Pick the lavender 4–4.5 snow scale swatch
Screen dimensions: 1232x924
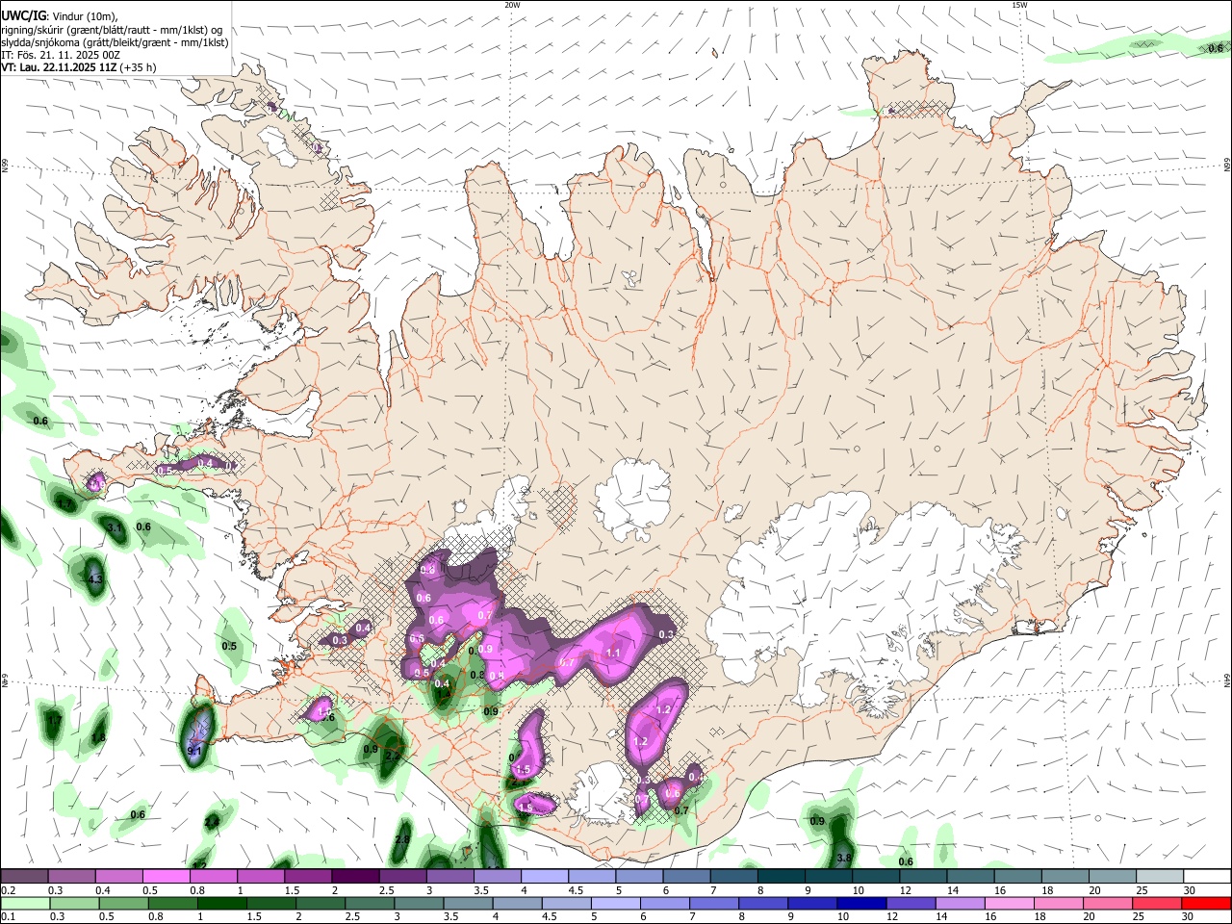(x=545, y=876)
